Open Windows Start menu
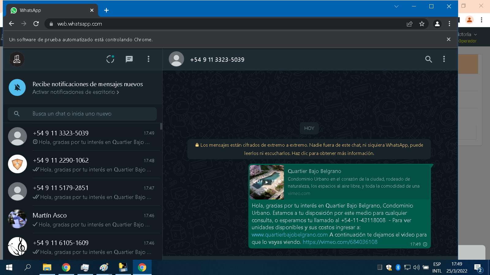Screen dimensions: 490x275 click(x=9, y=267)
